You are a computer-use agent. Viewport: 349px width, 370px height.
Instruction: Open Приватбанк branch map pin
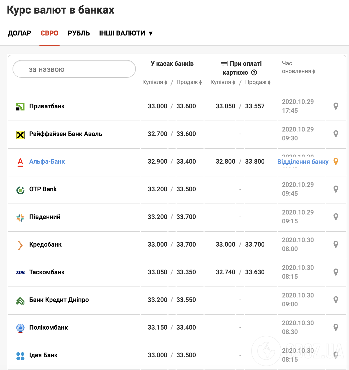point(336,106)
